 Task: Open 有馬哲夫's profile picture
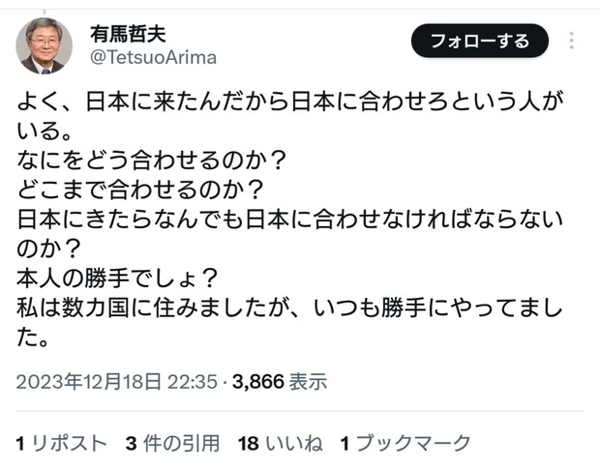[44, 44]
